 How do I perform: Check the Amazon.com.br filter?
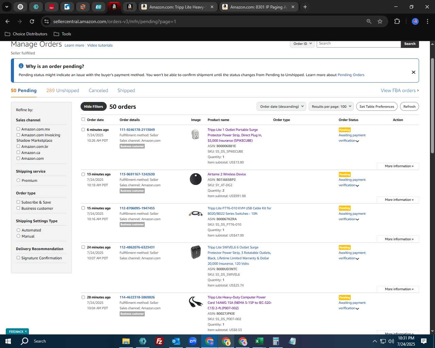(x=18, y=146)
